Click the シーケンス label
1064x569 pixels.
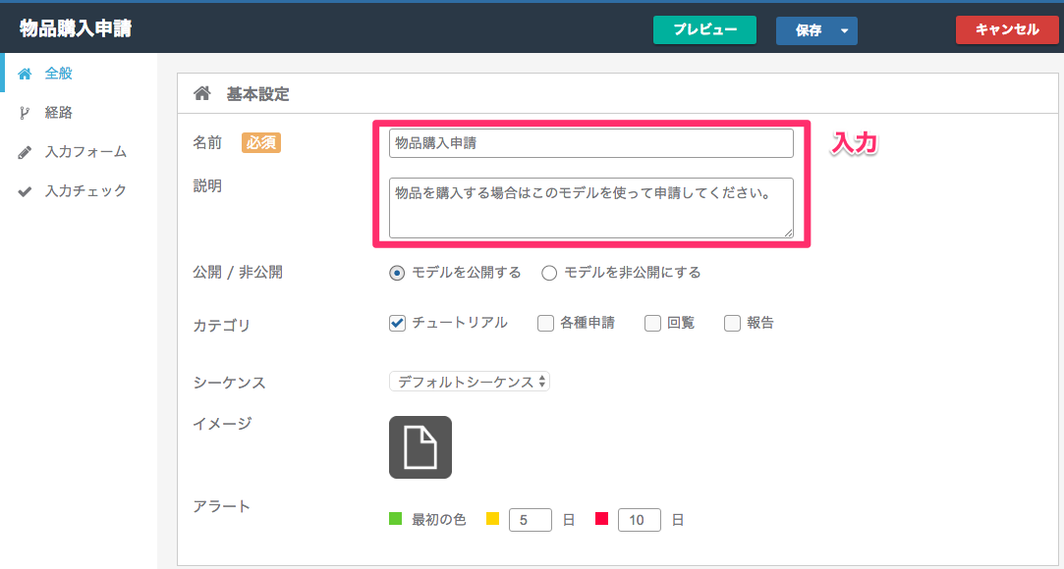pos(229,383)
